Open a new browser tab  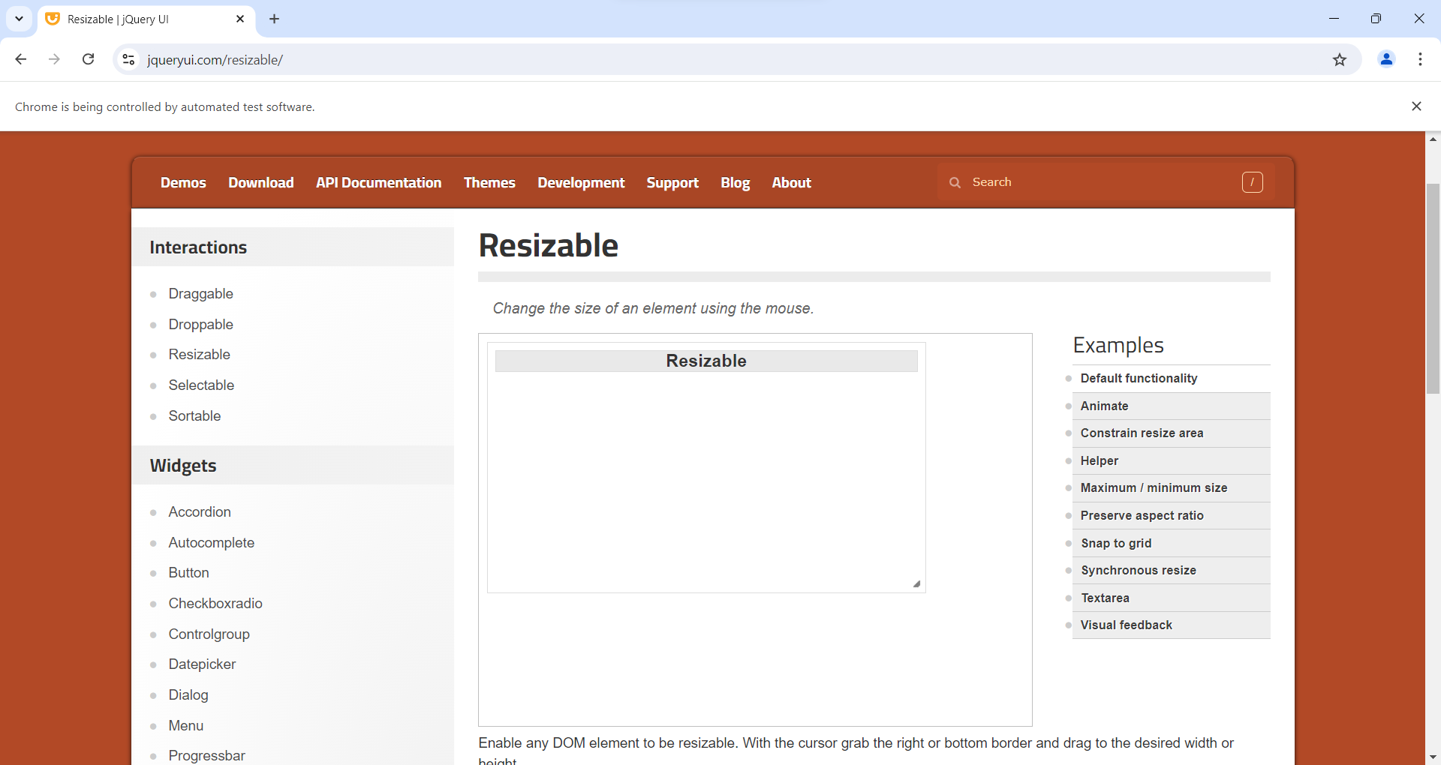(275, 19)
